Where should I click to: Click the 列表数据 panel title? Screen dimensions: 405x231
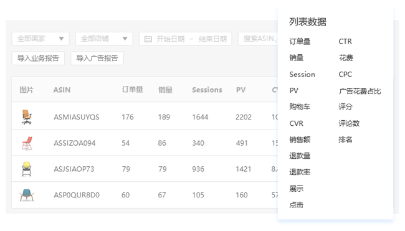pyautogui.click(x=308, y=22)
